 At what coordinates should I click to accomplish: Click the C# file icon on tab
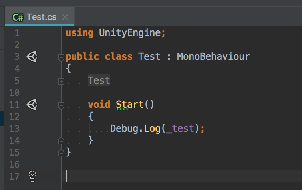coord(18,17)
